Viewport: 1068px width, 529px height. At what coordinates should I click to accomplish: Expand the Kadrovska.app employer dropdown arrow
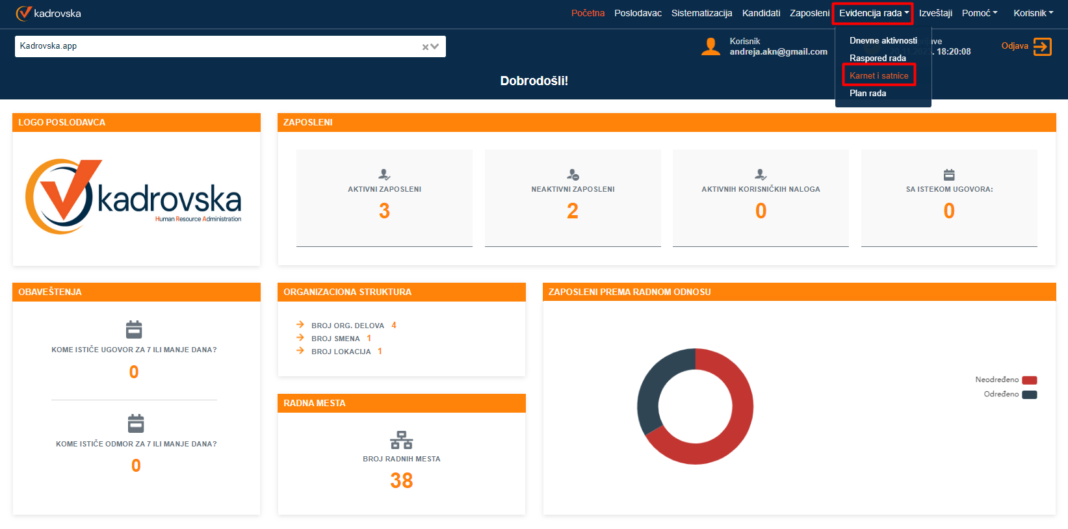[435, 47]
